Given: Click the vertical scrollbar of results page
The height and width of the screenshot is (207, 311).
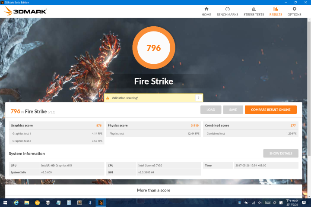Looking at the screenshot, I should (309, 88).
